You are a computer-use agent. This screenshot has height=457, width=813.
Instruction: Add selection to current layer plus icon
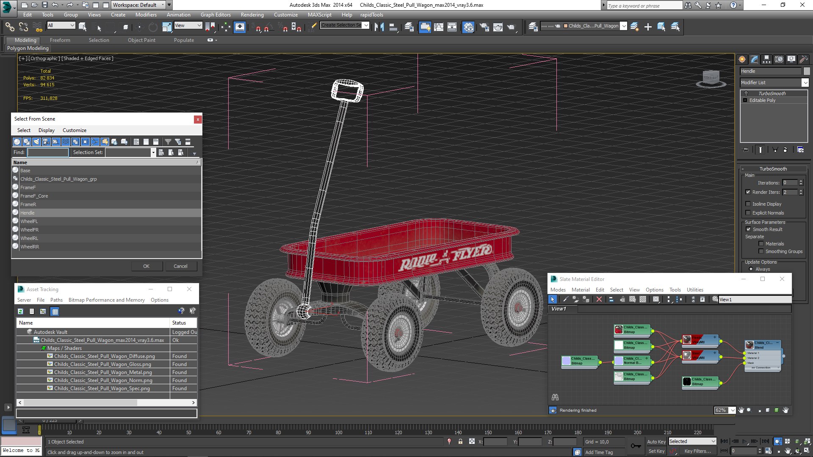648,27
